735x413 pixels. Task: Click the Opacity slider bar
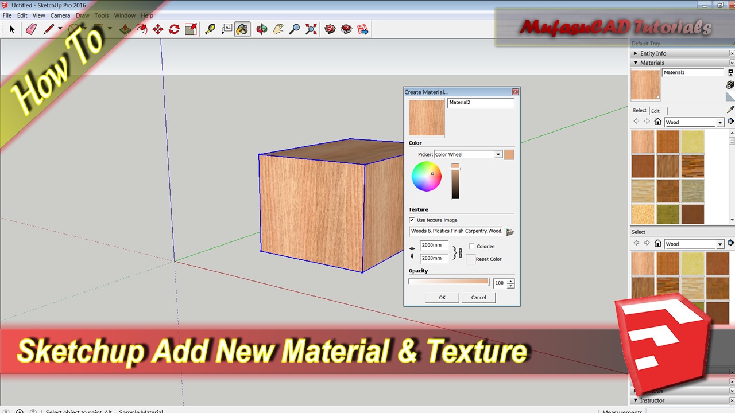448,282
